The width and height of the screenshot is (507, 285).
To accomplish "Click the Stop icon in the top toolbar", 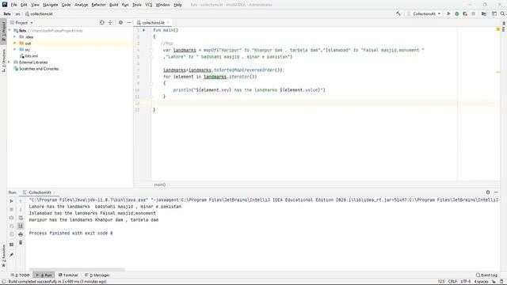I will (x=474, y=13).
